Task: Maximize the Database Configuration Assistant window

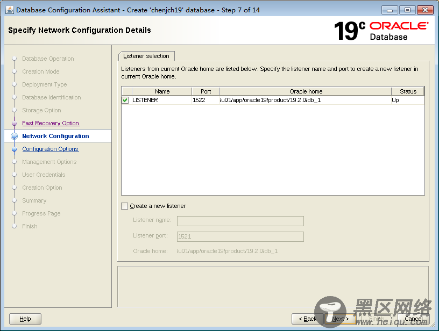Action: [407, 10]
